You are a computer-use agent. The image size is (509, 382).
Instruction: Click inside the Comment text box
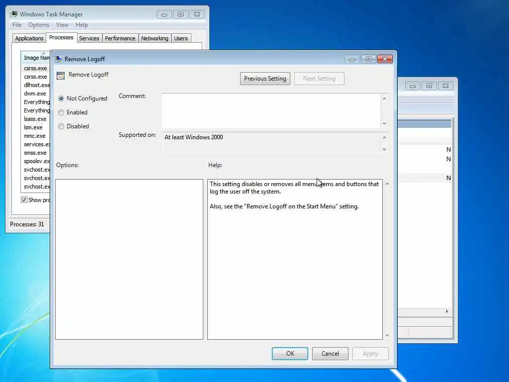[x=271, y=111]
